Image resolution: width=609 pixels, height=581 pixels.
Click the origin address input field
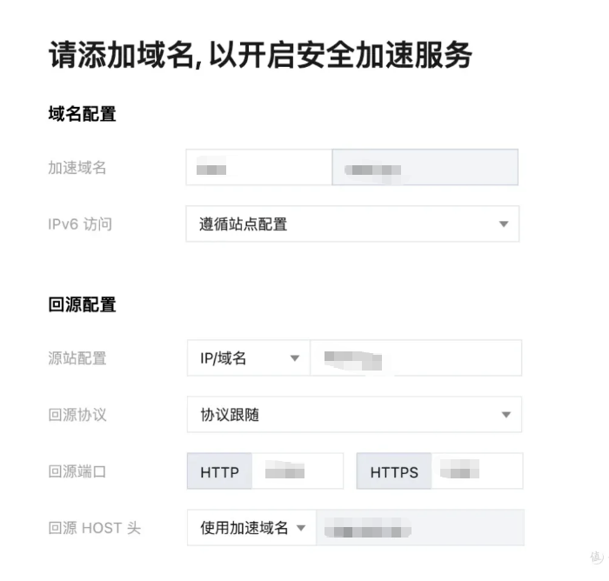415,358
